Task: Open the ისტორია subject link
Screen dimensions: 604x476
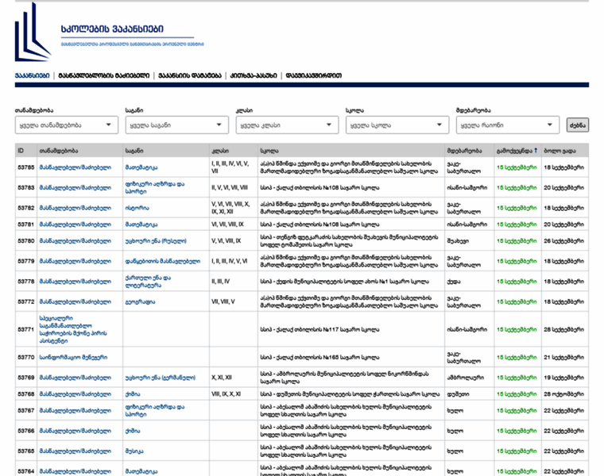Action: coord(137,208)
